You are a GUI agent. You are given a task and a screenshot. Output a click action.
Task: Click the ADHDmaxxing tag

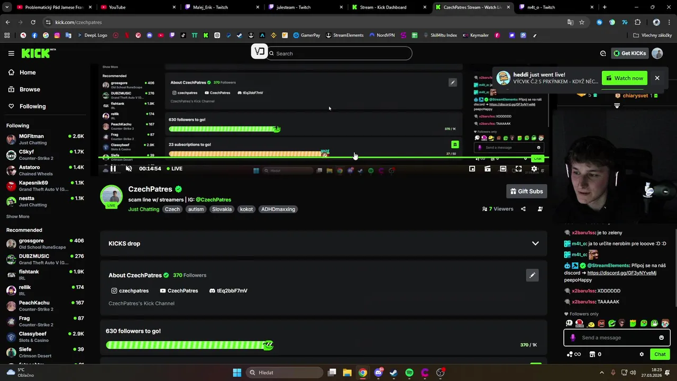[278, 209]
